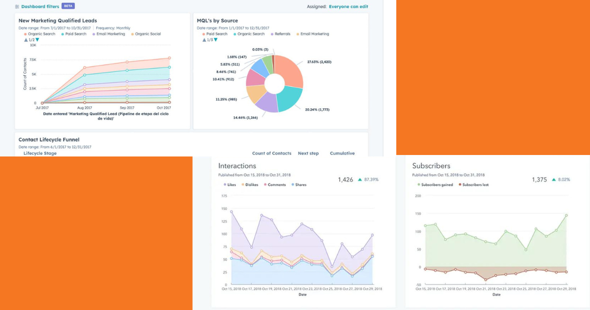Select the 10.41% (912) pink pie slice

click(x=256, y=78)
